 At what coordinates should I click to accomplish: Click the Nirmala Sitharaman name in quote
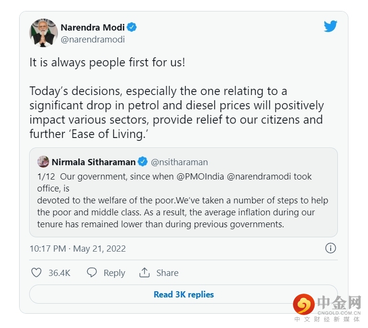click(x=93, y=162)
